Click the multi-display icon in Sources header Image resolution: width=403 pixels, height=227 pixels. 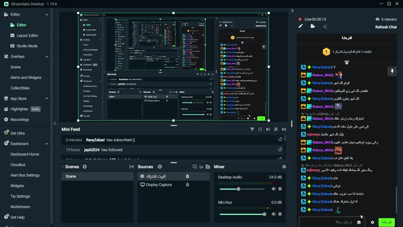tap(195, 167)
